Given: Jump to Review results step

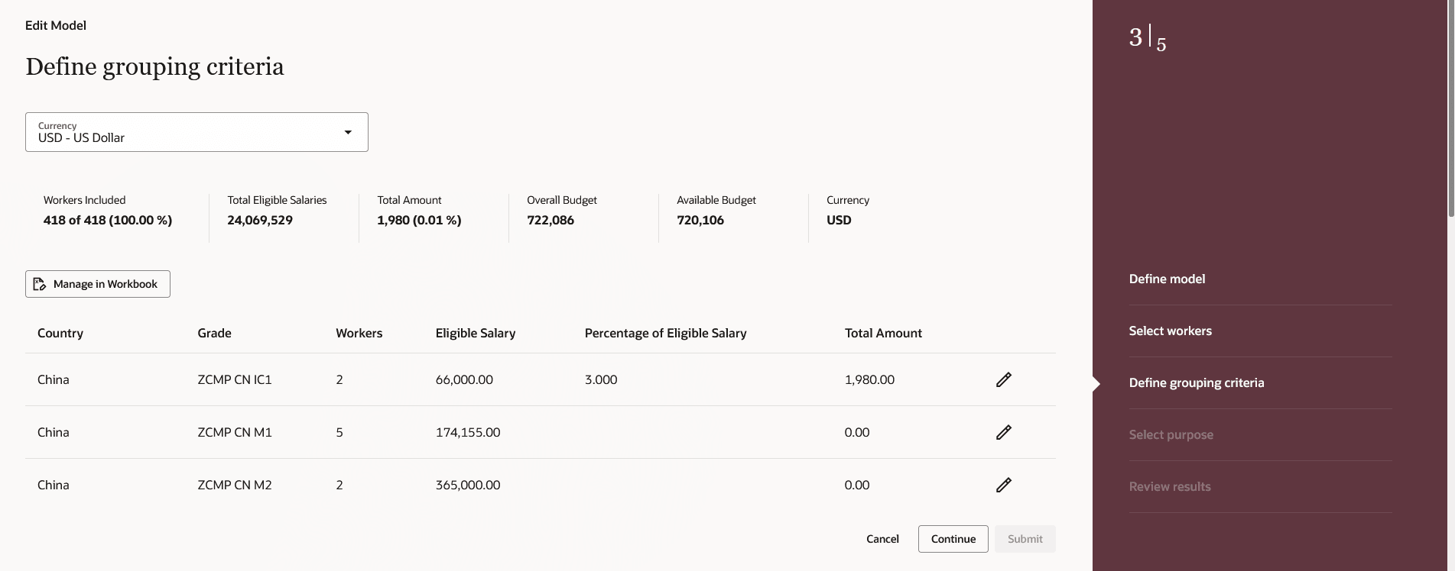Looking at the screenshot, I should pos(1170,486).
